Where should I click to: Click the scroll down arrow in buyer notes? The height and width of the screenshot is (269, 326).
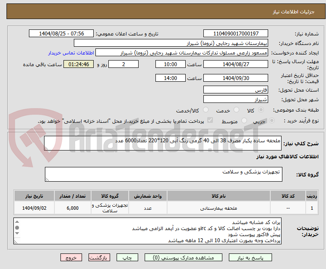17,234
